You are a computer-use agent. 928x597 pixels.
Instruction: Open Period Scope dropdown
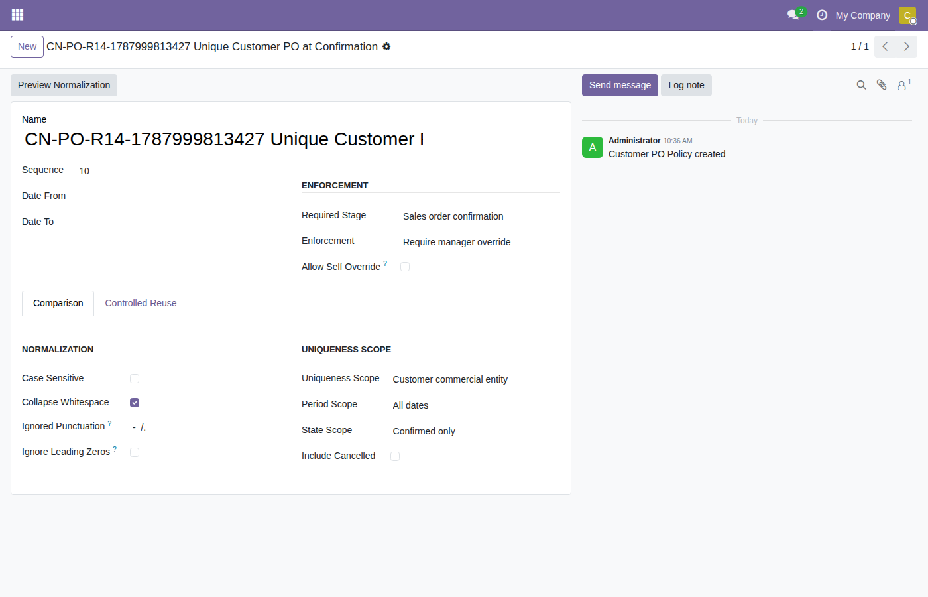476,405
